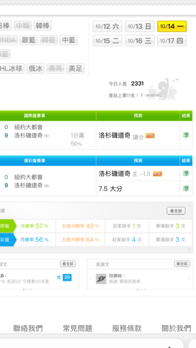This screenshot has height=348, width=196.
Task: Go to next 感謝文 with right chevron
Action: pos(189,279)
